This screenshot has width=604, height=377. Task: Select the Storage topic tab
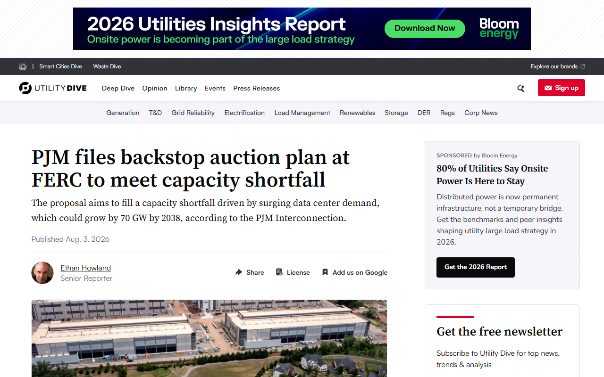click(396, 113)
